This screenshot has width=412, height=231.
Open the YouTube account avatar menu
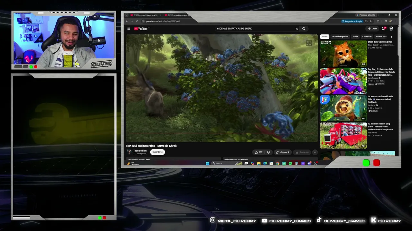pyautogui.click(x=391, y=29)
